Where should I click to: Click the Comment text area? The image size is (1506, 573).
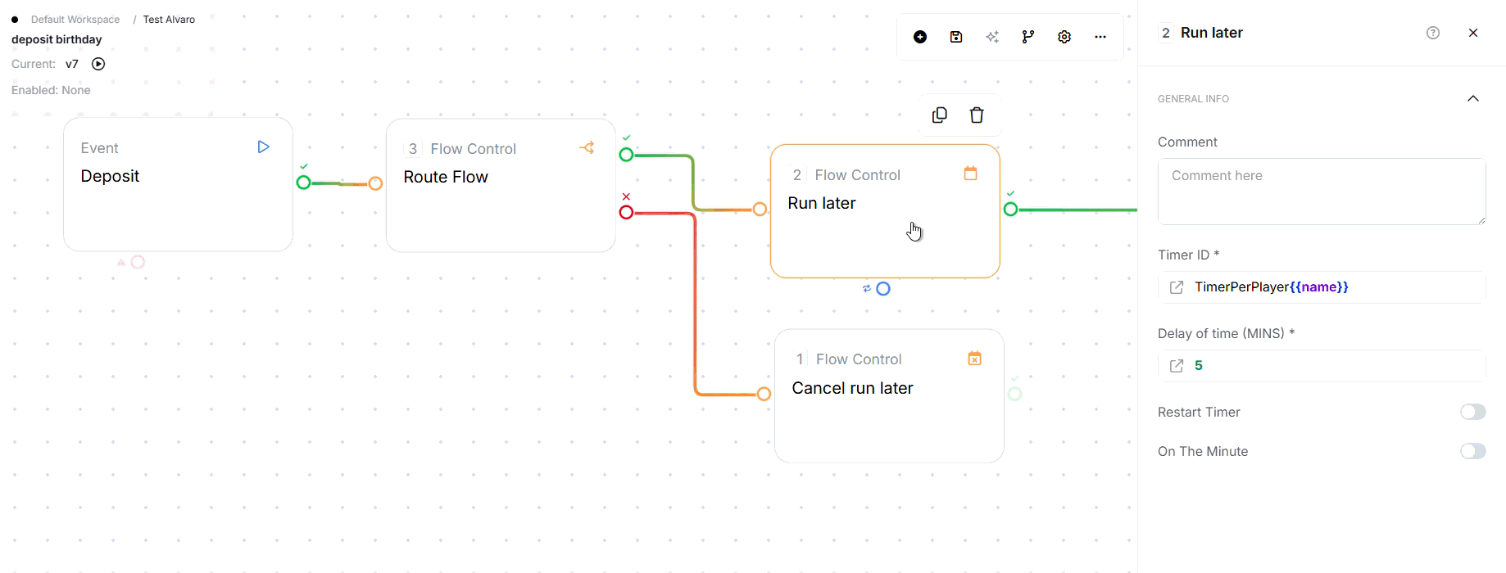[1321, 192]
